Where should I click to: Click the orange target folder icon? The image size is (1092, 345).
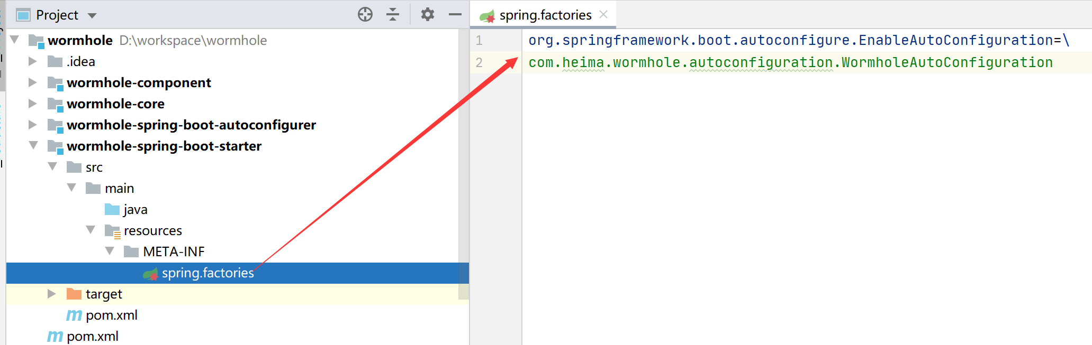74,294
